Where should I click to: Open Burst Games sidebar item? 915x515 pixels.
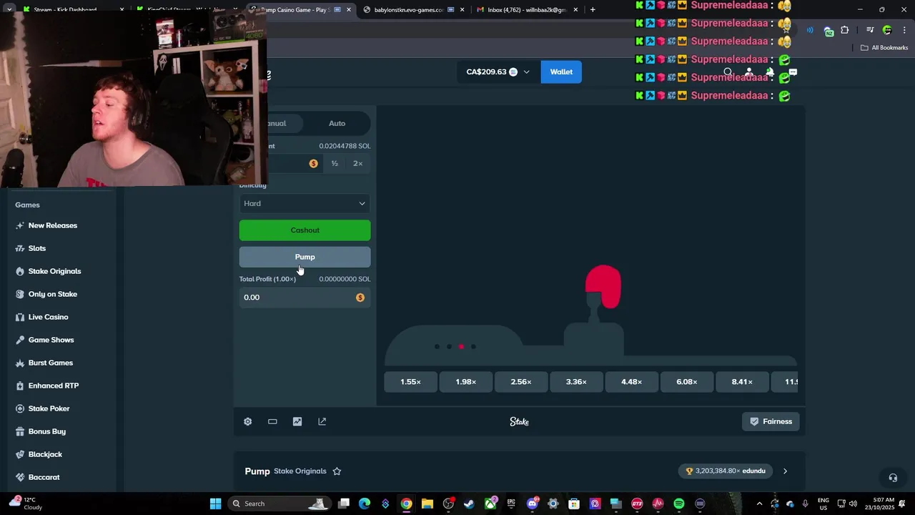click(51, 363)
